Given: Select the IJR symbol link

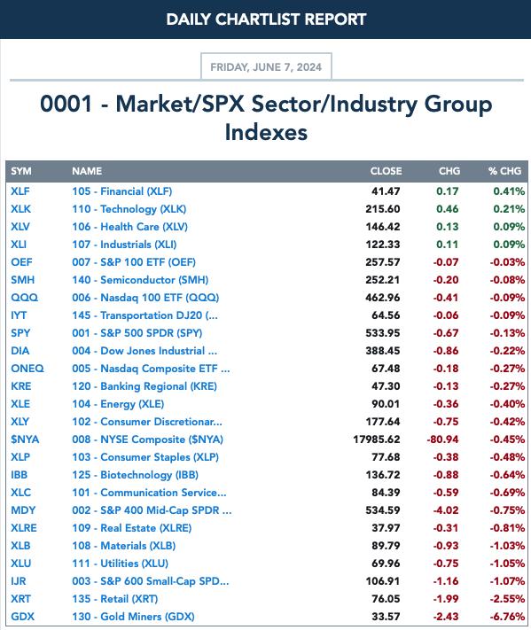Looking at the screenshot, I should coord(19,581).
